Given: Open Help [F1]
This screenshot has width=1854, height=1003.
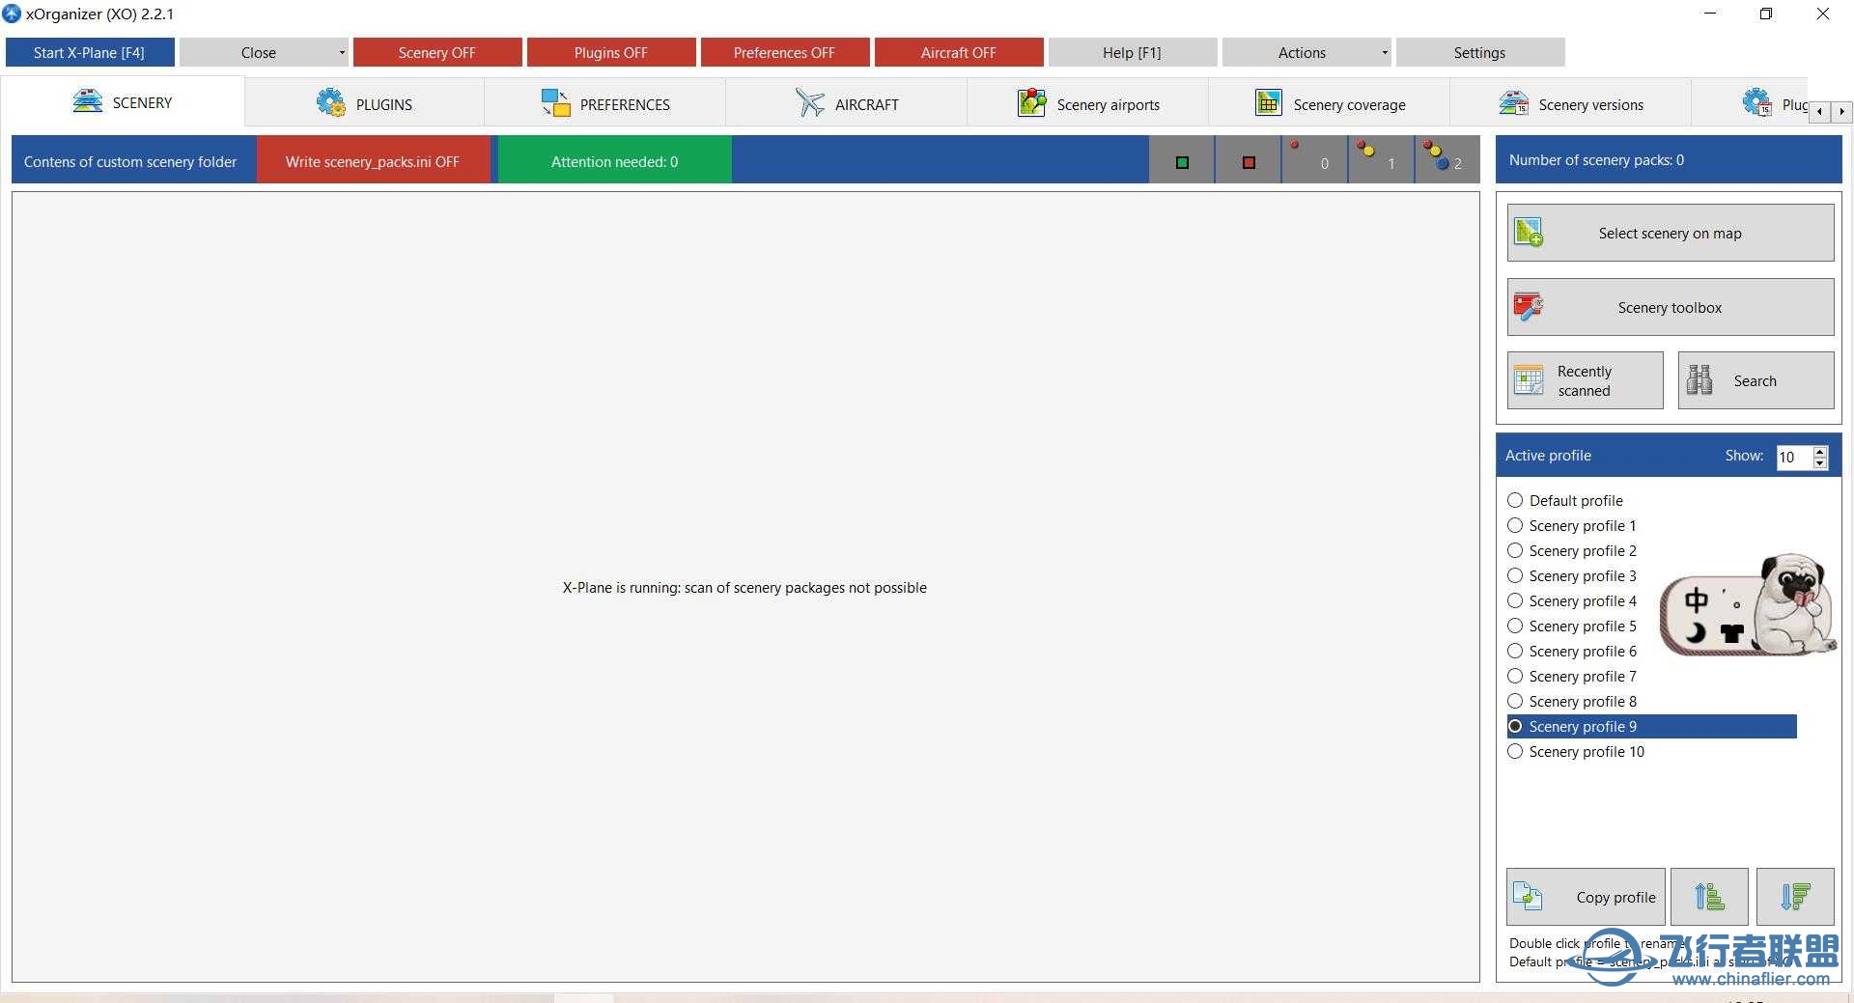Looking at the screenshot, I should (1133, 53).
